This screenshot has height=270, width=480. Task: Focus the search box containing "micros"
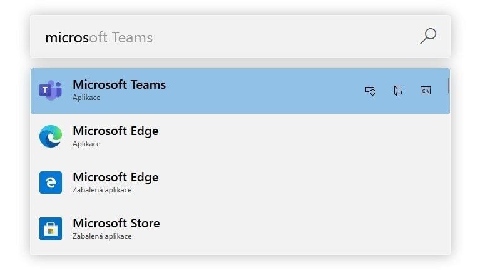(x=225, y=37)
